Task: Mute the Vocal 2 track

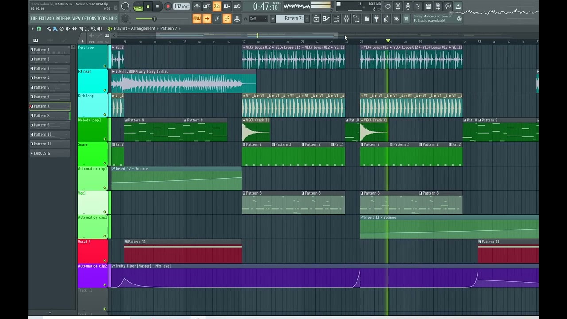Action: [105, 261]
